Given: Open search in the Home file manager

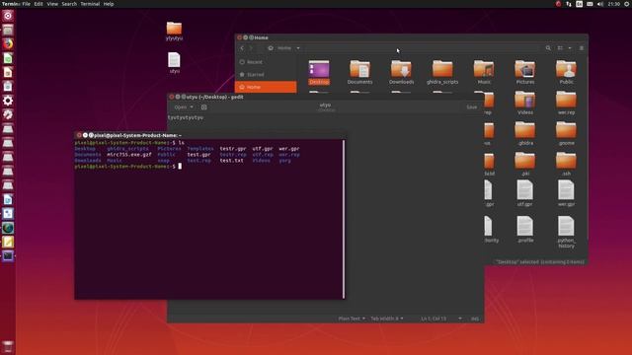Looking at the screenshot, I should coord(548,48).
